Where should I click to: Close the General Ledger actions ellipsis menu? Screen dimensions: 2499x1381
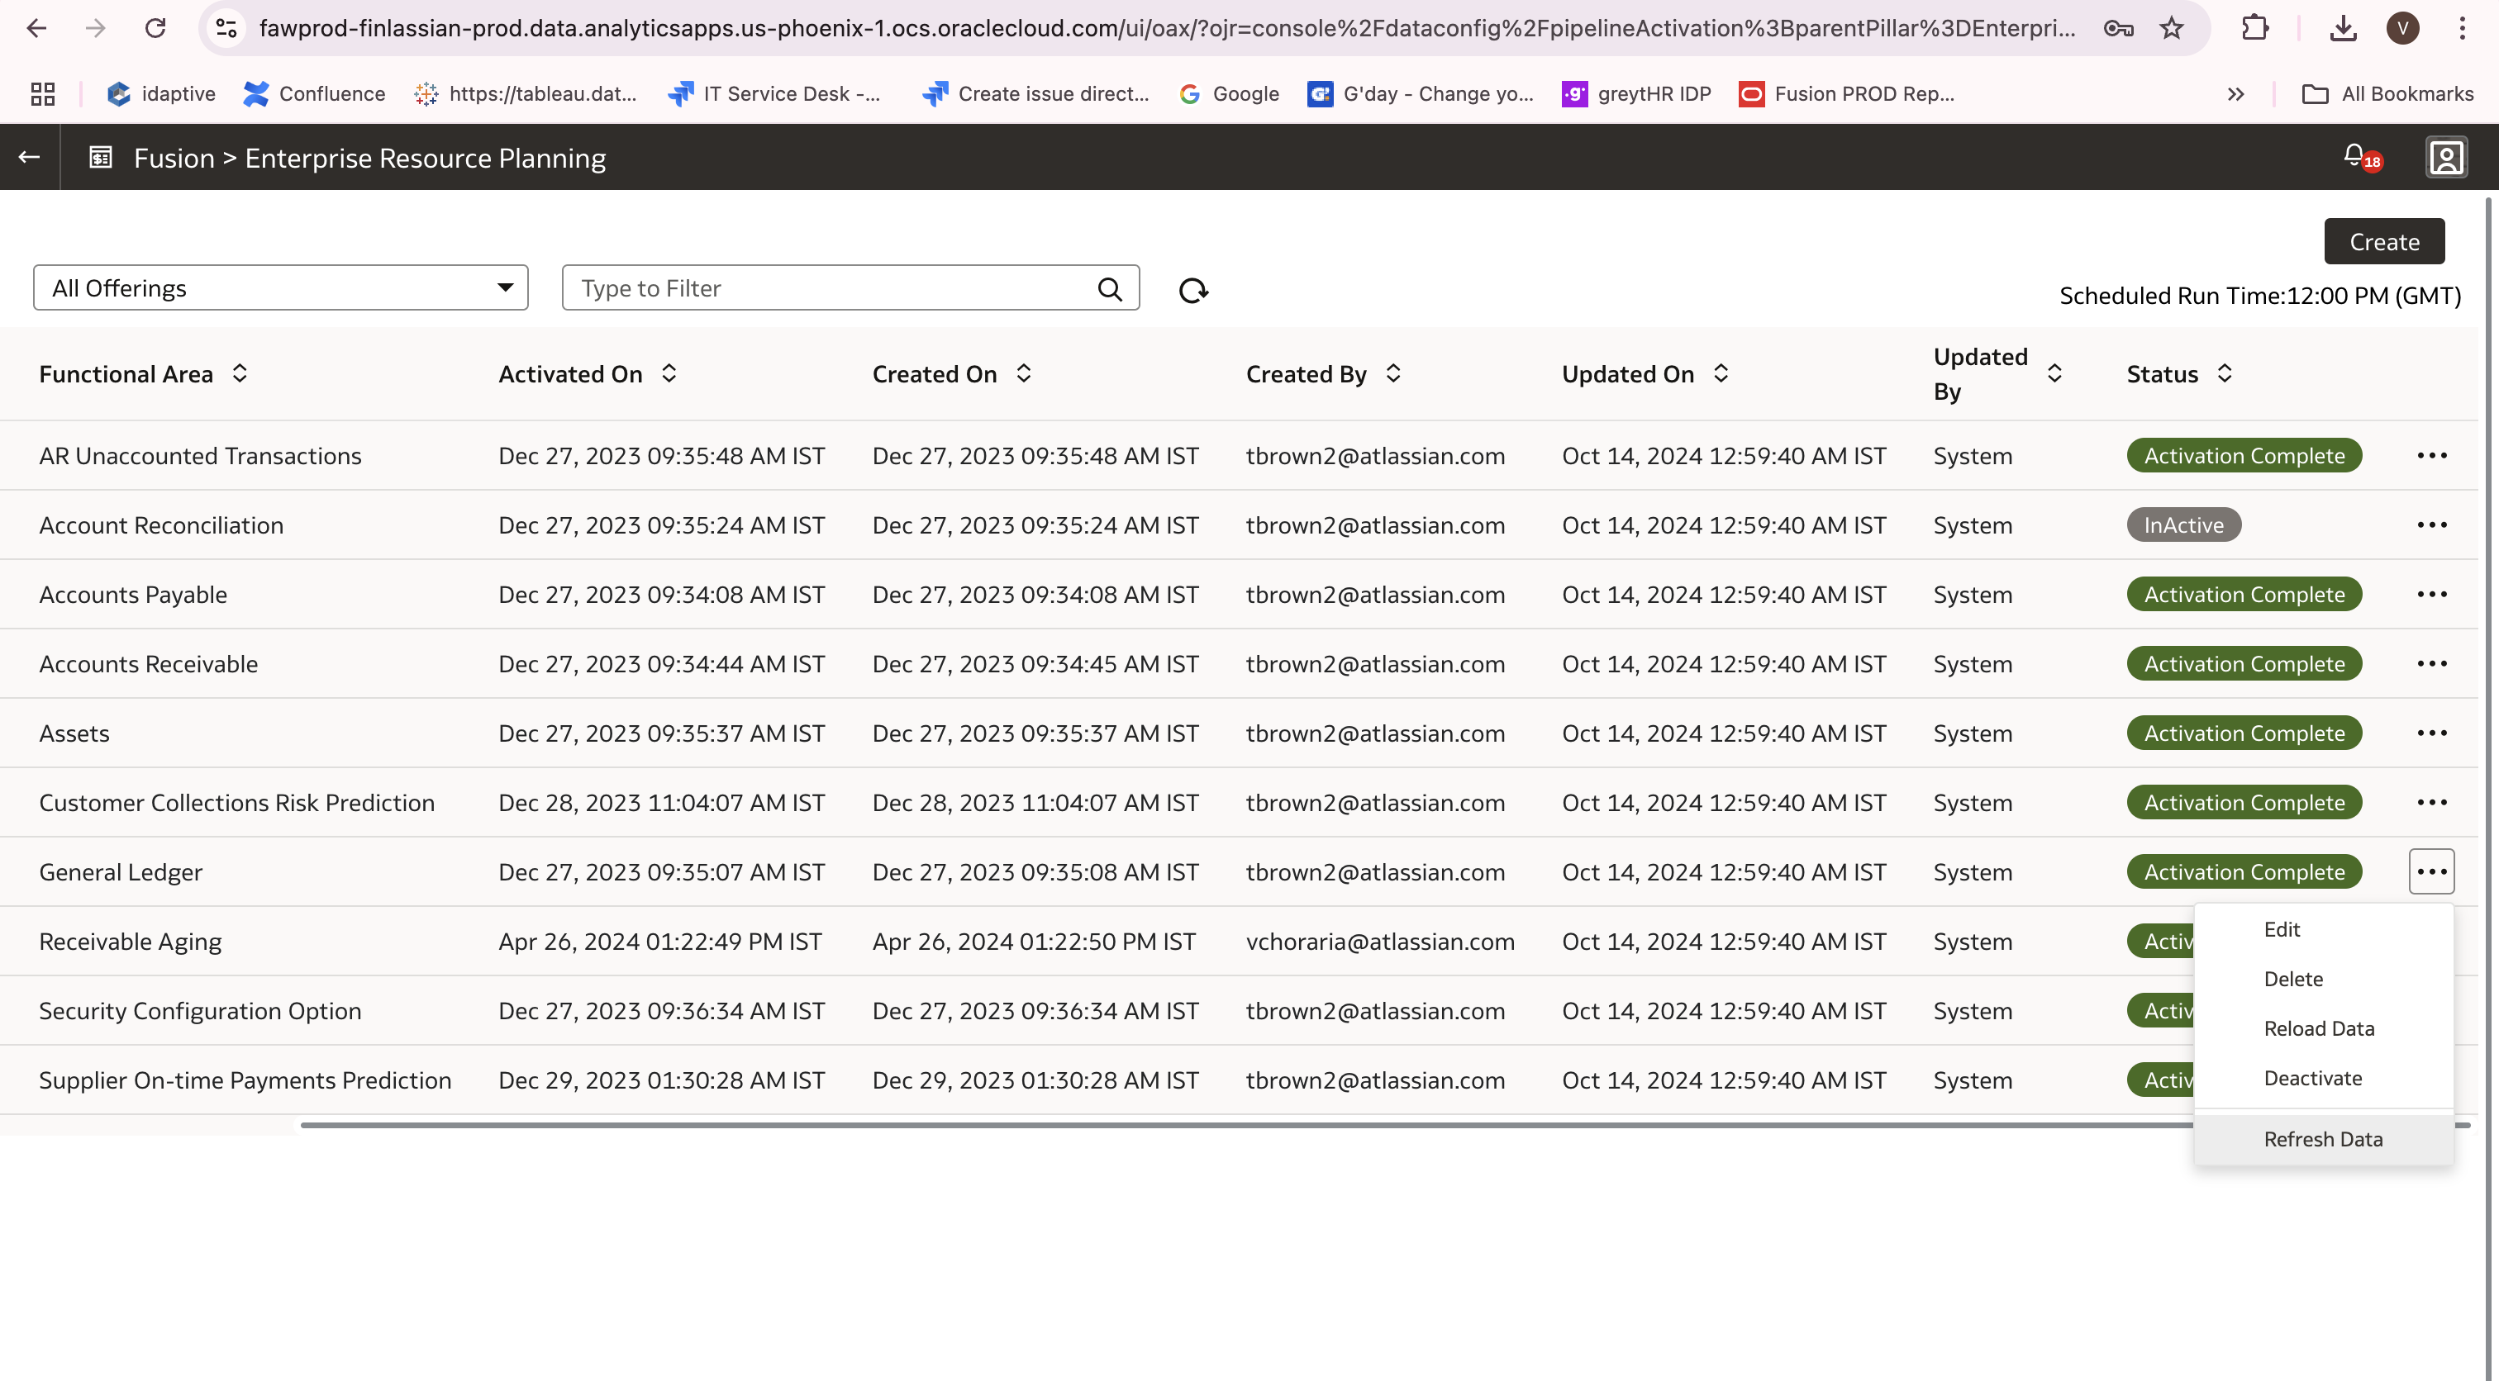[x=2431, y=872]
